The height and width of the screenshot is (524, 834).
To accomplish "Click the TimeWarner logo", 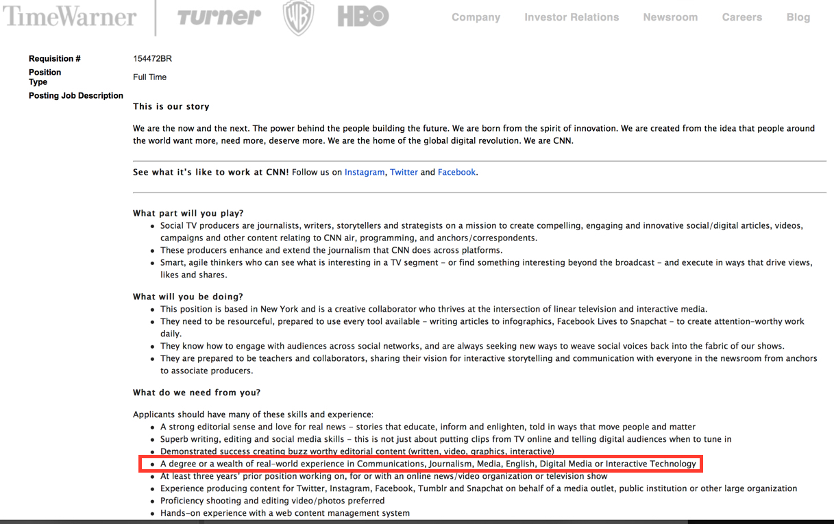I will (69, 16).
